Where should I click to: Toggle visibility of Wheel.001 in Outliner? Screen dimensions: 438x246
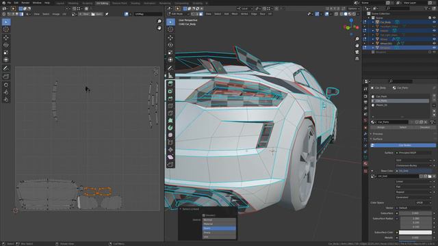434,44
